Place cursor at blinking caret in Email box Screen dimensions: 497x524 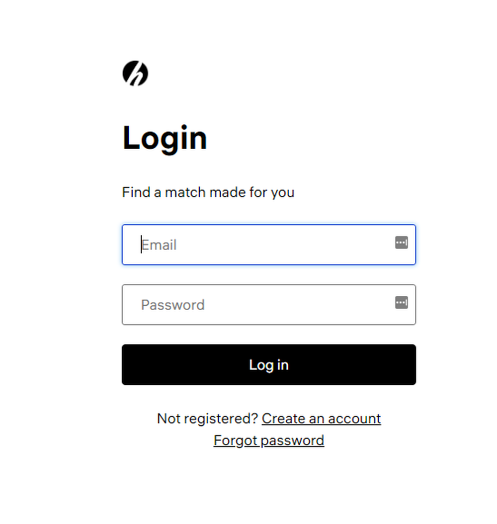(x=141, y=244)
